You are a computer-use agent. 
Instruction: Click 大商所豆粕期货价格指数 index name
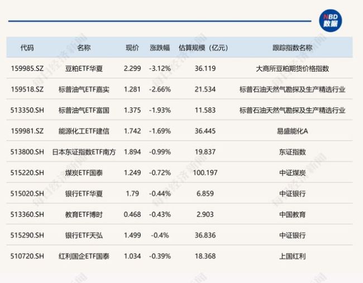tap(293, 69)
